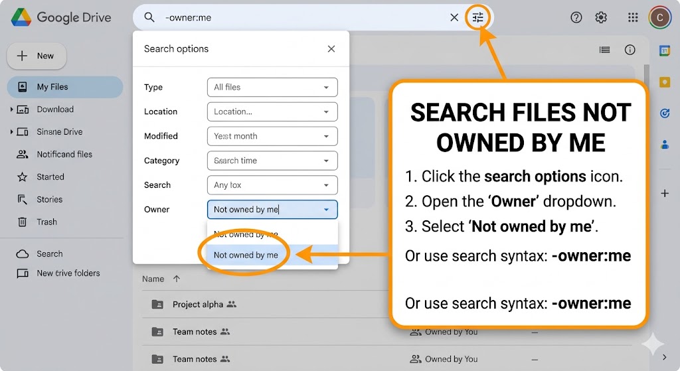
Task: Open the Settings gear icon
Action: pos(600,17)
